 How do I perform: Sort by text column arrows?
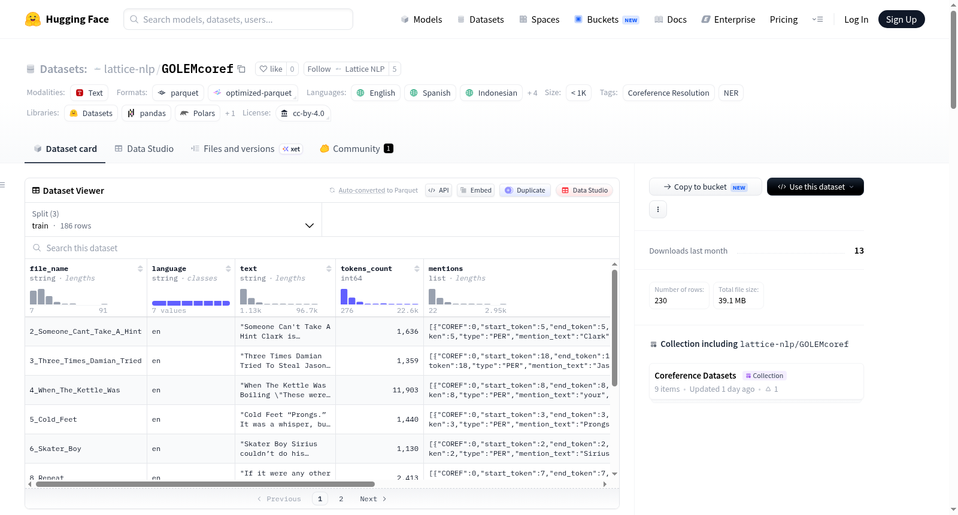329,269
